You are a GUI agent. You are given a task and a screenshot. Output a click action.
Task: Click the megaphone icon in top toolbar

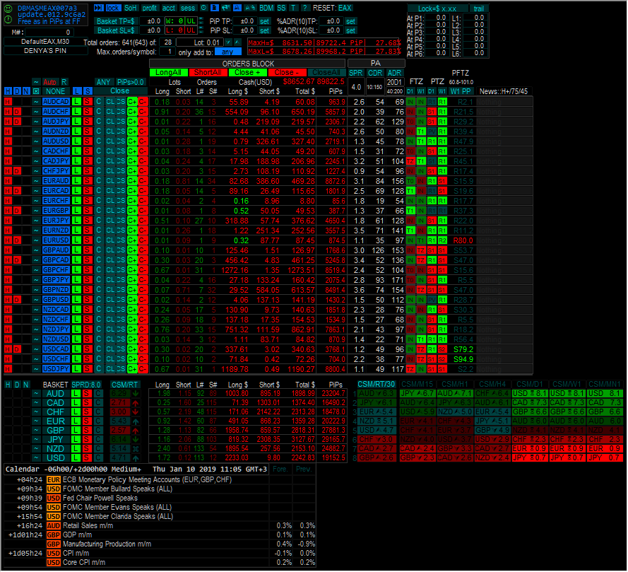[226, 8]
